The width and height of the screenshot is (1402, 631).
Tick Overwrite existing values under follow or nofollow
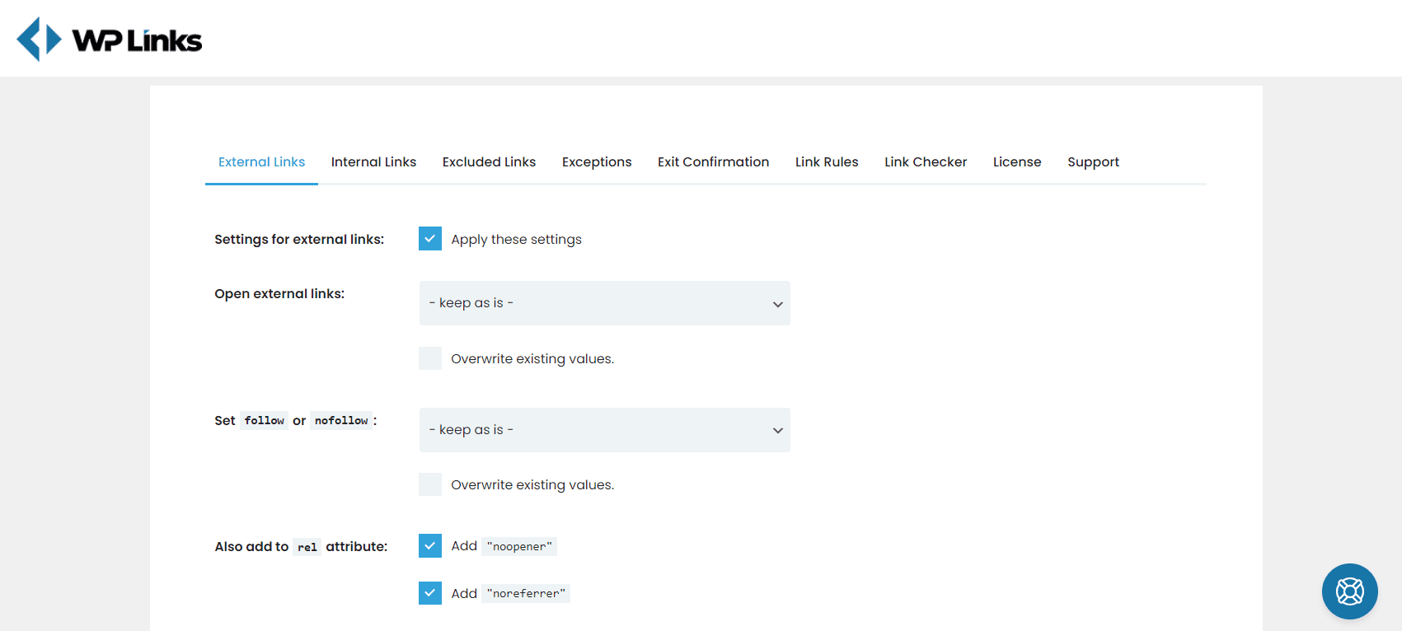click(430, 484)
